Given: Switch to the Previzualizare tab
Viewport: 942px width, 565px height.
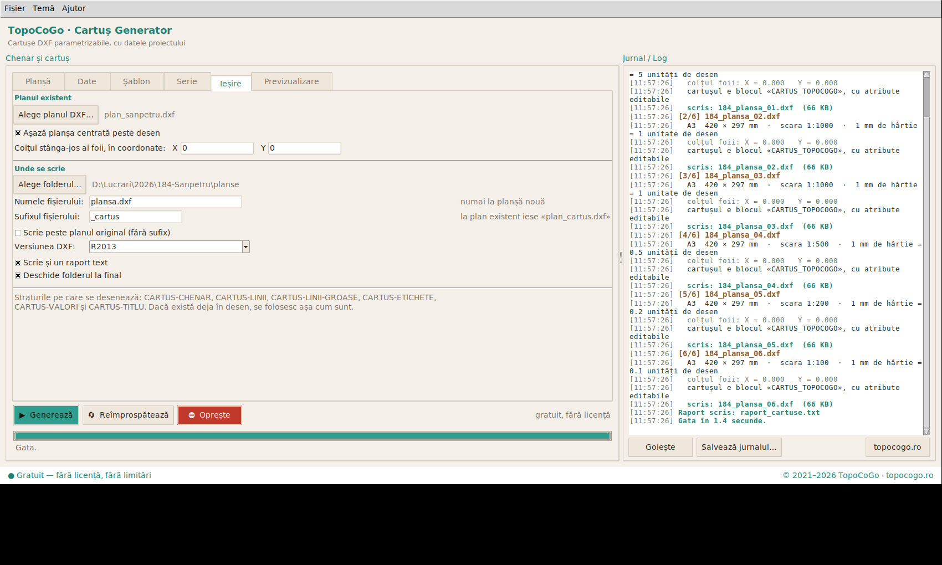Looking at the screenshot, I should coord(291,81).
